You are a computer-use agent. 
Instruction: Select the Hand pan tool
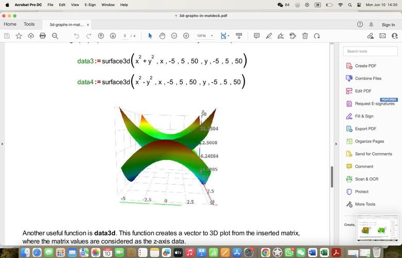(162, 36)
